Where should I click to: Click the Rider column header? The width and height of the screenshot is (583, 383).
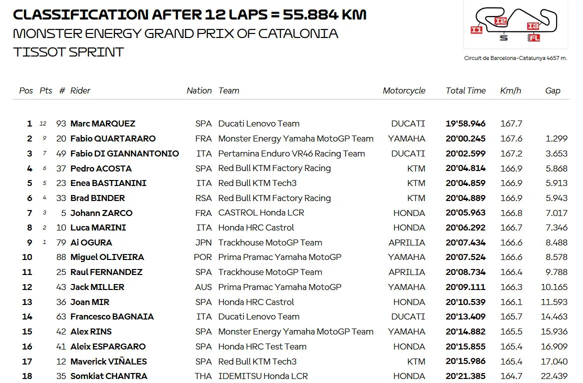pos(80,90)
